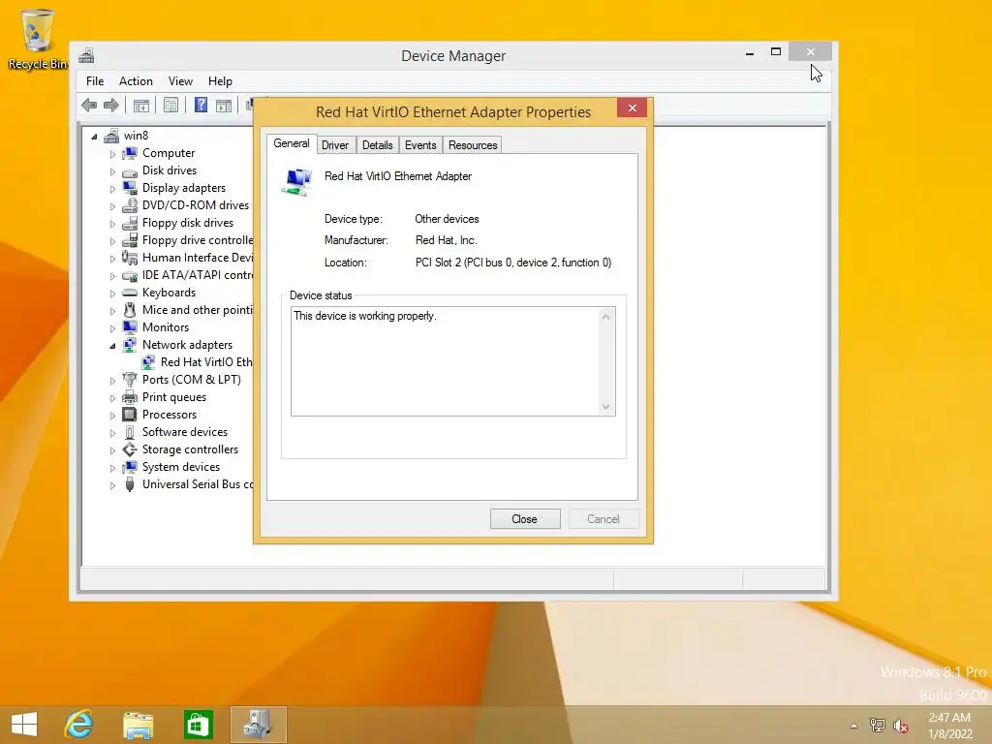Click the blue Help question mark toolbar icon
Screen dimensions: 992x744
[201, 105]
